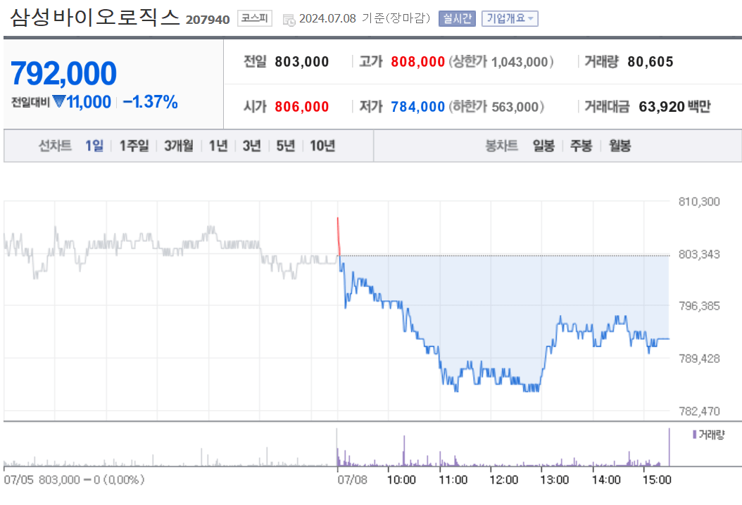Viewport: 742px width, 505px height.
Task: Click the current price 792,000
Action: coord(63,72)
